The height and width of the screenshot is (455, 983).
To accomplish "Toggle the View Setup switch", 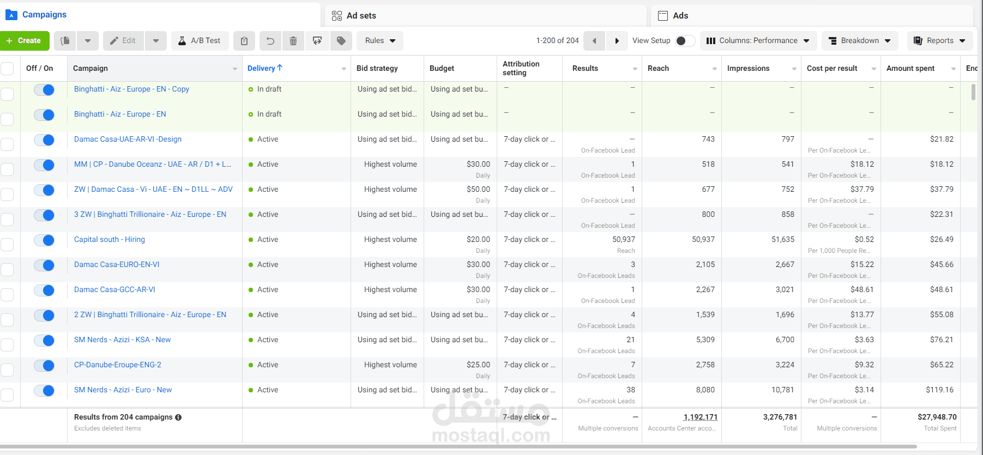I will click(685, 41).
